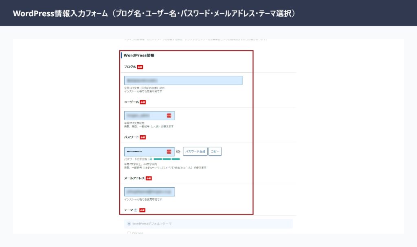Viewport: 417px width, 247px height.
Task: Click the テーマ field label
Action: point(128,210)
